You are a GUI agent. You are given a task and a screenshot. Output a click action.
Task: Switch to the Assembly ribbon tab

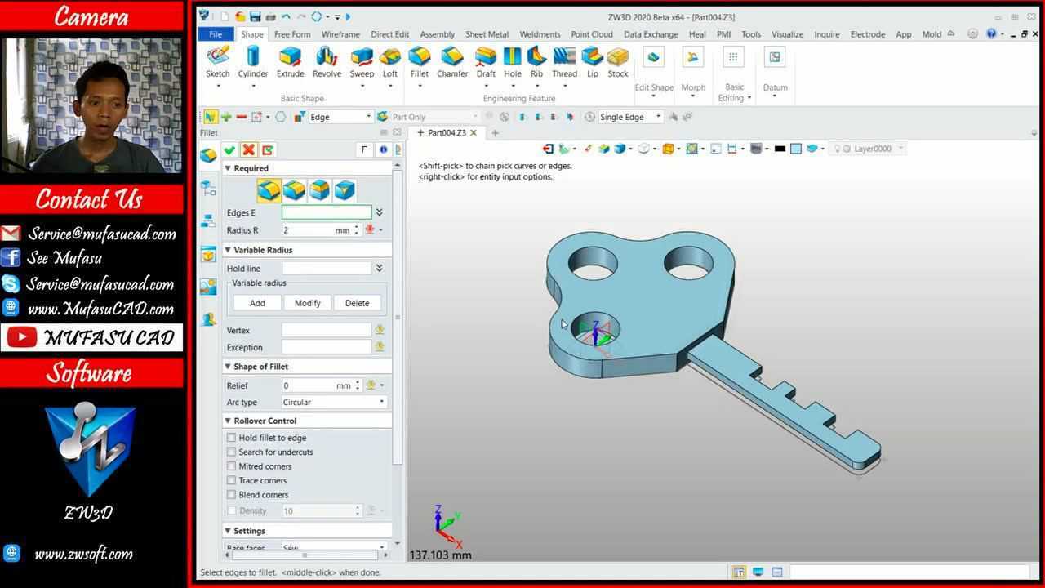click(x=437, y=34)
